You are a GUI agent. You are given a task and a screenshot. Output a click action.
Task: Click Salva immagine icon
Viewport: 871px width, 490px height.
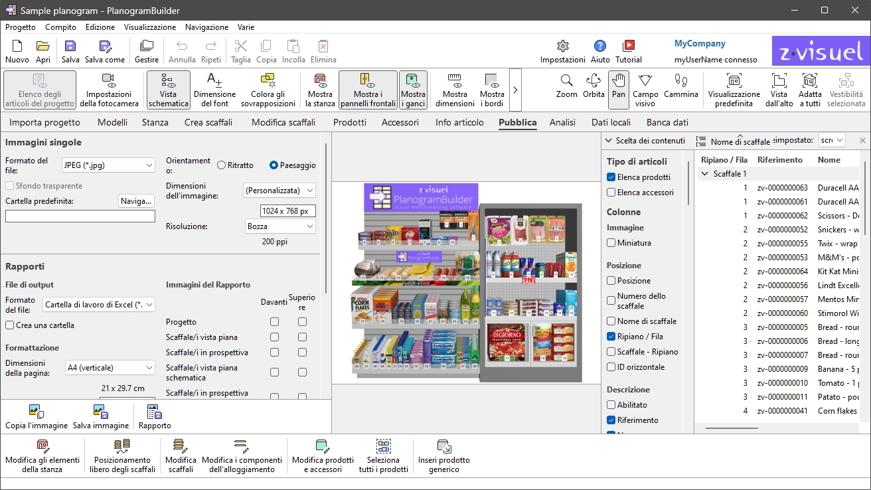(x=101, y=417)
